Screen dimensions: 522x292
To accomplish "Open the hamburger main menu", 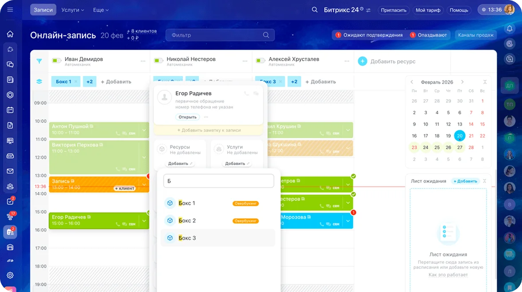I will (x=10, y=10).
